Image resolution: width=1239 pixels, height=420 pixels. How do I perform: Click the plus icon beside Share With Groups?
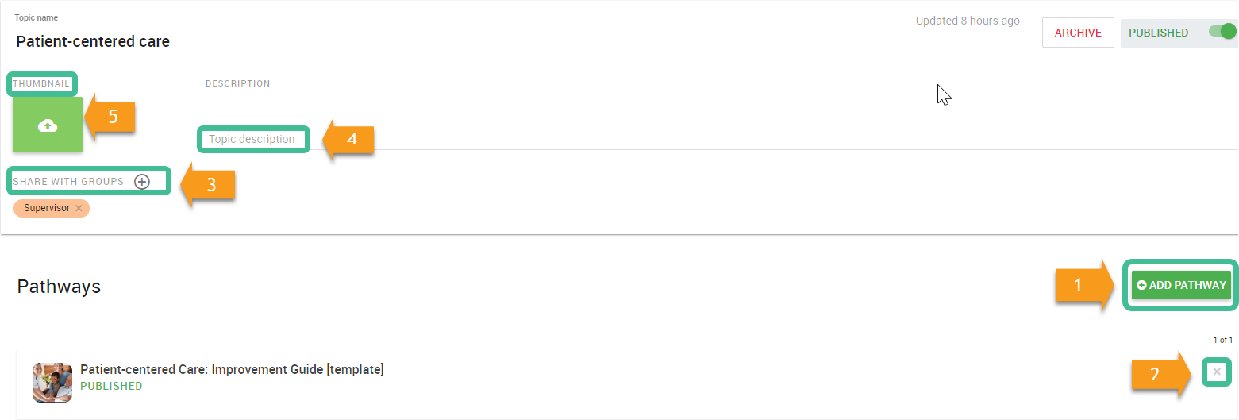[141, 182]
